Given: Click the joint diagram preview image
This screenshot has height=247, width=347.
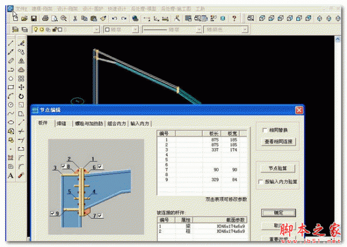Looking at the screenshot, I should point(96,186).
